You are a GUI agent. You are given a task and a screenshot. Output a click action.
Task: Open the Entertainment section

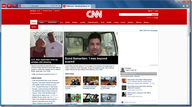click(93, 22)
